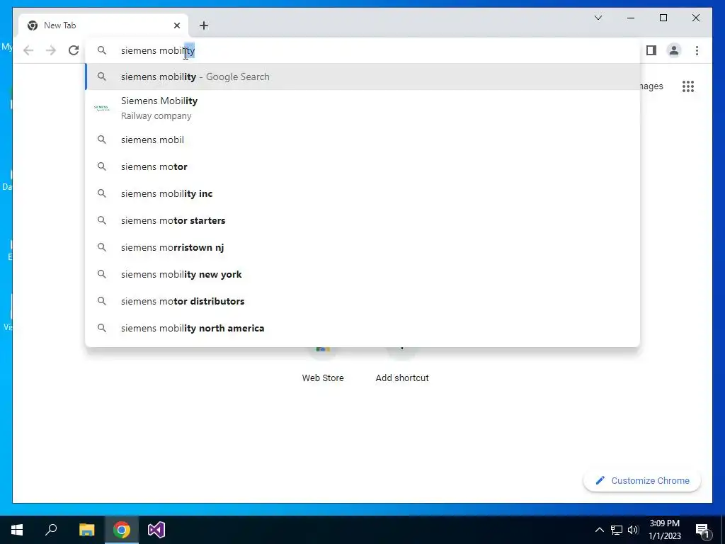The height and width of the screenshot is (544, 725).
Task: Choose 'siemens motor distributors' suggestion
Action: coord(362,301)
